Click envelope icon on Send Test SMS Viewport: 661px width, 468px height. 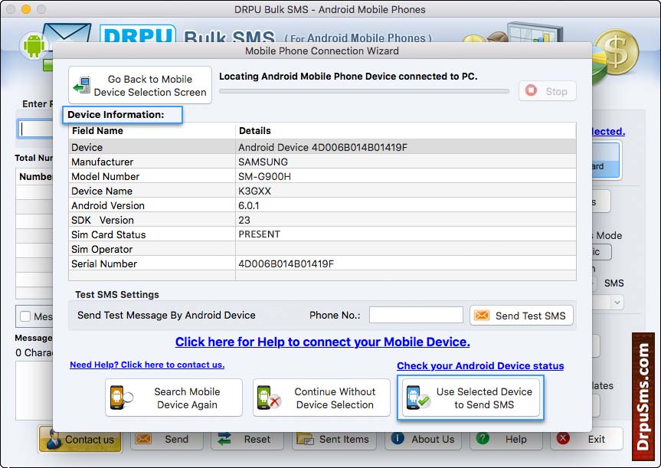(x=482, y=316)
